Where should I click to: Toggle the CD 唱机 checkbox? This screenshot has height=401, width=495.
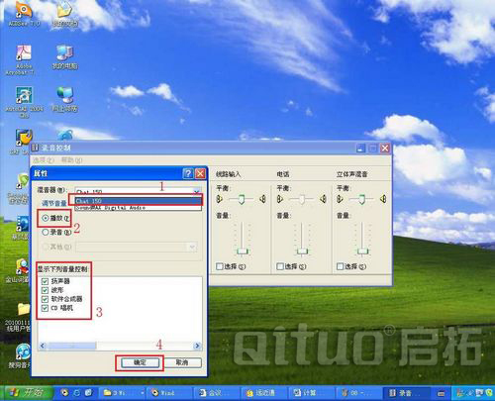(x=45, y=308)
